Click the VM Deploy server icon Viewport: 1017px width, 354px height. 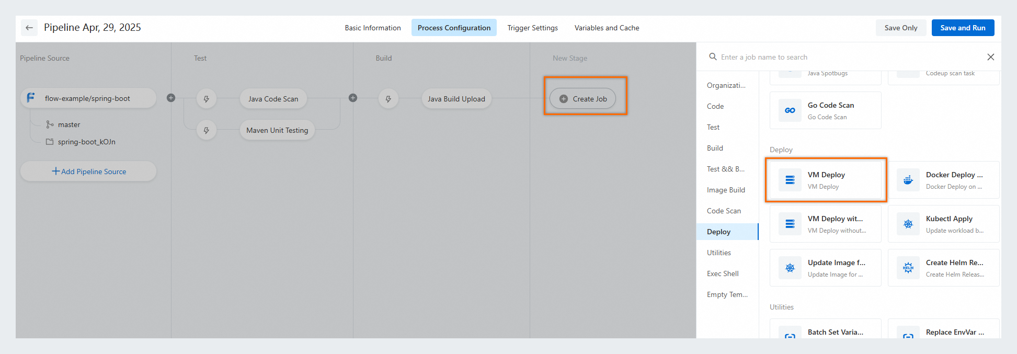click(x=790, y=180)
